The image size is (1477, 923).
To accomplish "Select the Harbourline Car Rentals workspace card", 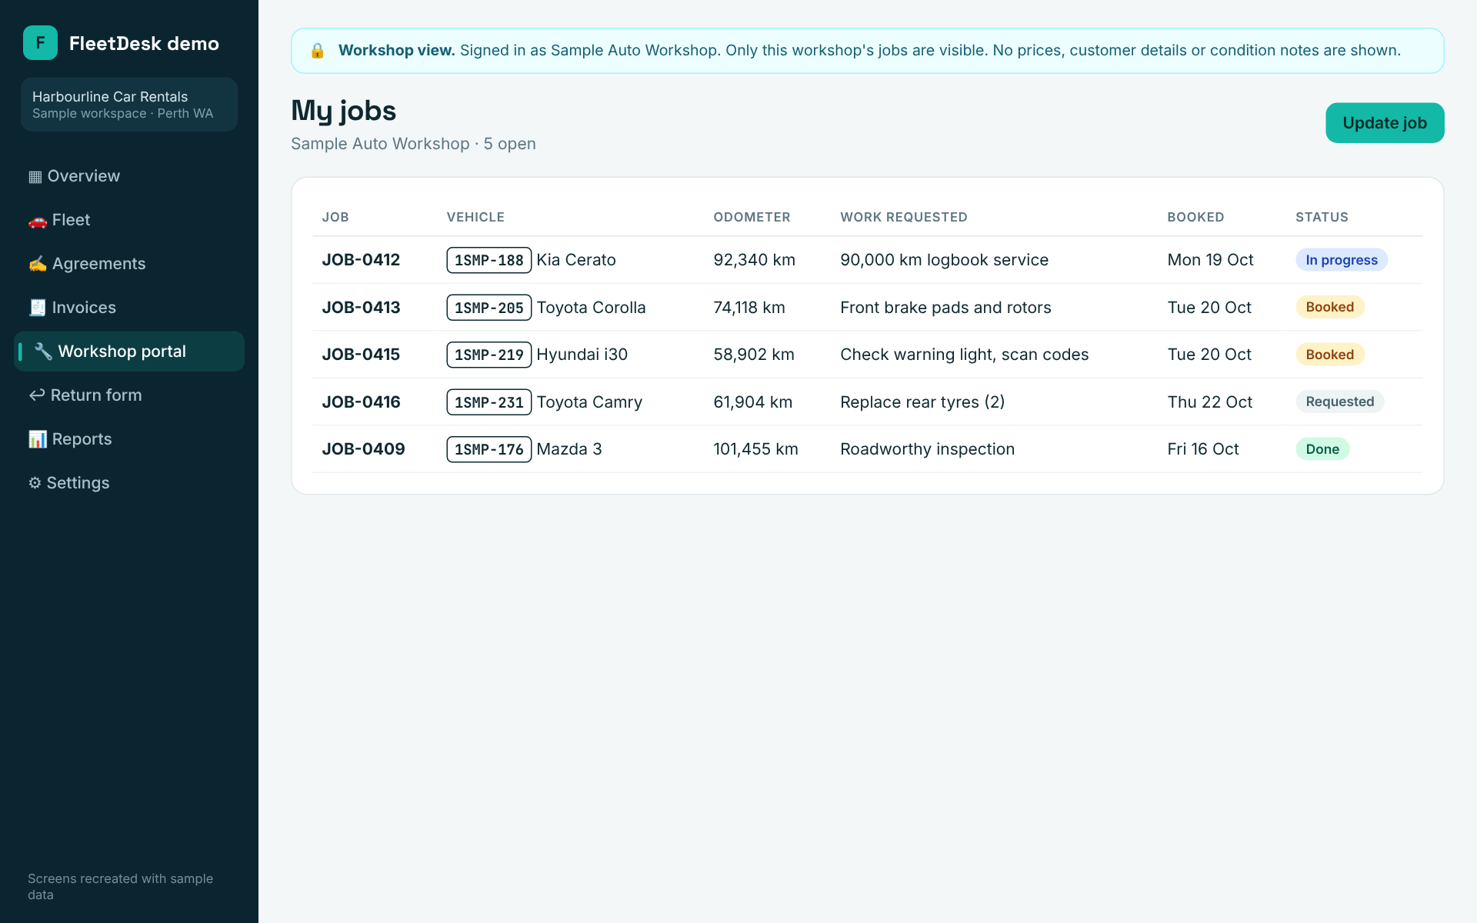I will pyautogui.click(x=129, y=105).
